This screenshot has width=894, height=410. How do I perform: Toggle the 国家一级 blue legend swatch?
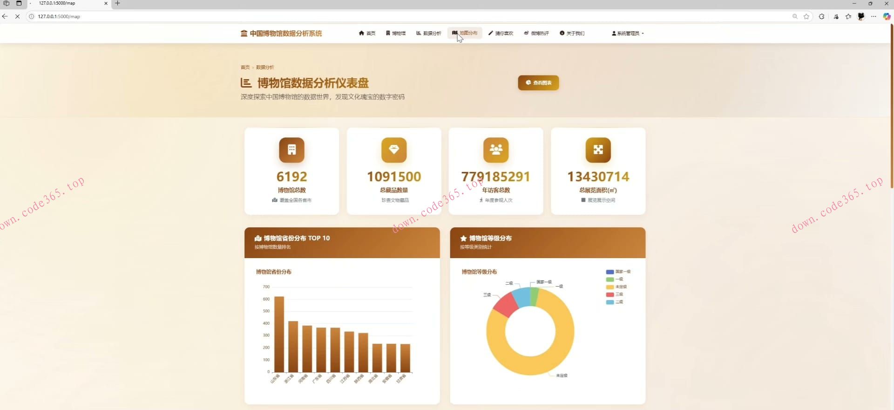pyautogui.click(x=610, y=272)
